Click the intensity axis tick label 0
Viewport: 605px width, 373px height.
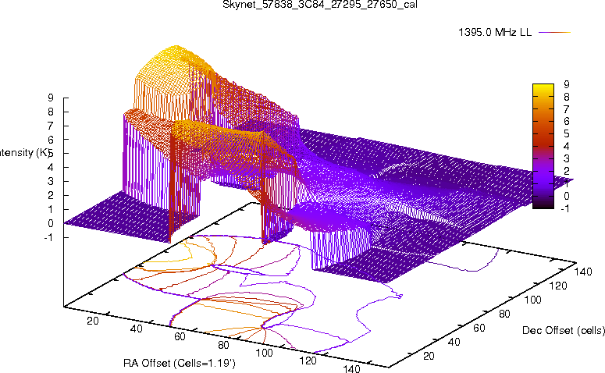click(x=51, y=223)
